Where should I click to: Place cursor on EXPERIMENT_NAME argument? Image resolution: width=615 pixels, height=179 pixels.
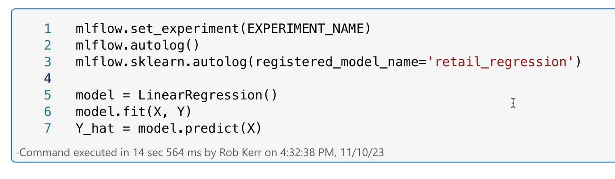coord(305,29)
